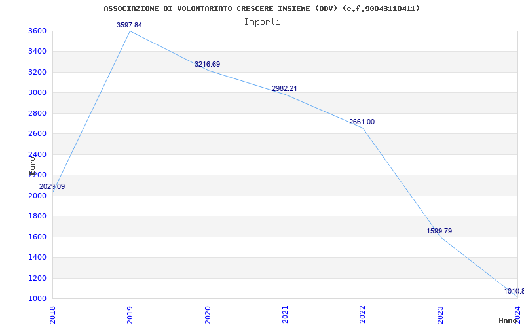The height and width of the screenshot is (327, 524).
Task: Click the 2022 x-axis label
Action: (363, 315)
